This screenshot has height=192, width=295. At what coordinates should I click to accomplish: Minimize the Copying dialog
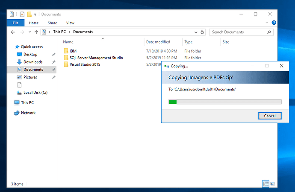pos(253,66)
